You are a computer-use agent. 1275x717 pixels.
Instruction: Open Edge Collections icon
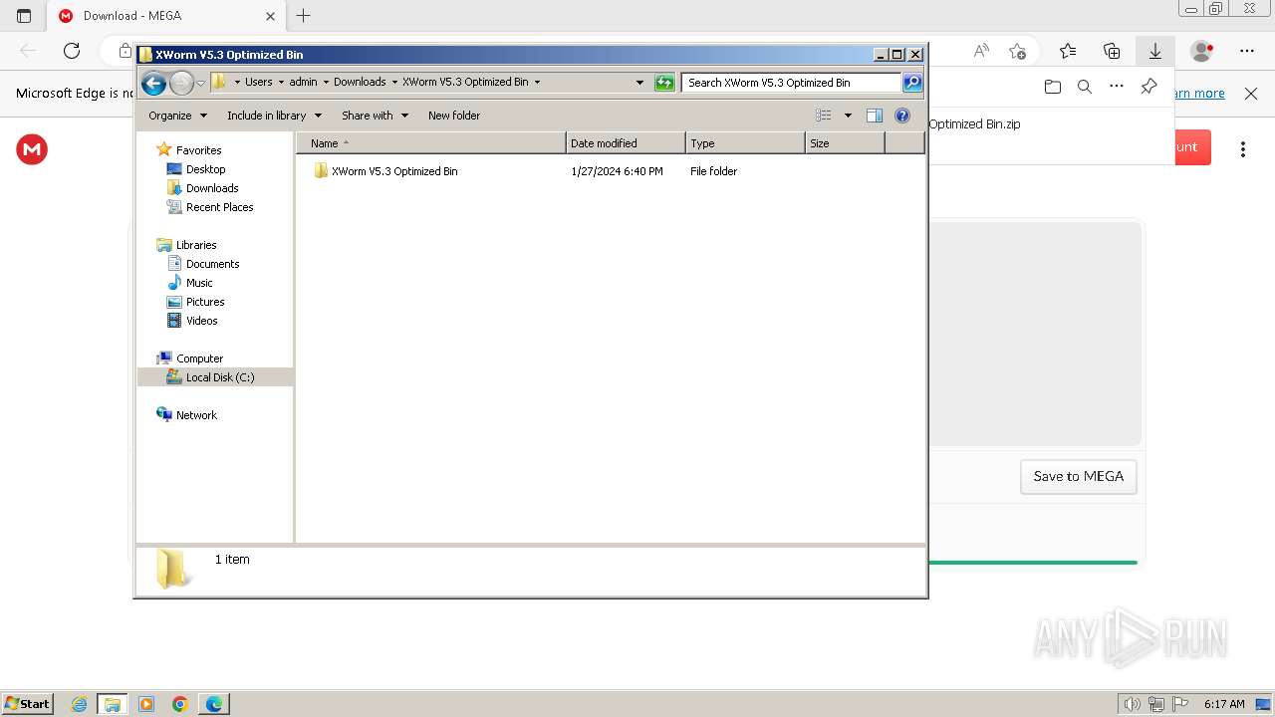coord(1112,51)
